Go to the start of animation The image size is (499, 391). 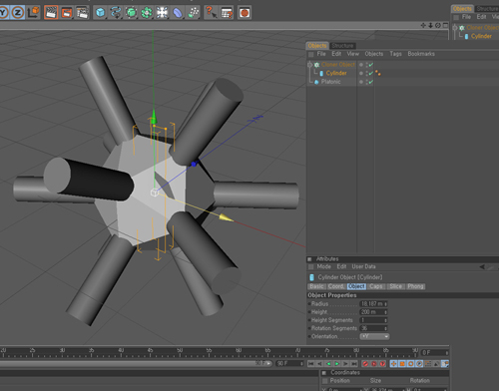[x=310, y=364]
